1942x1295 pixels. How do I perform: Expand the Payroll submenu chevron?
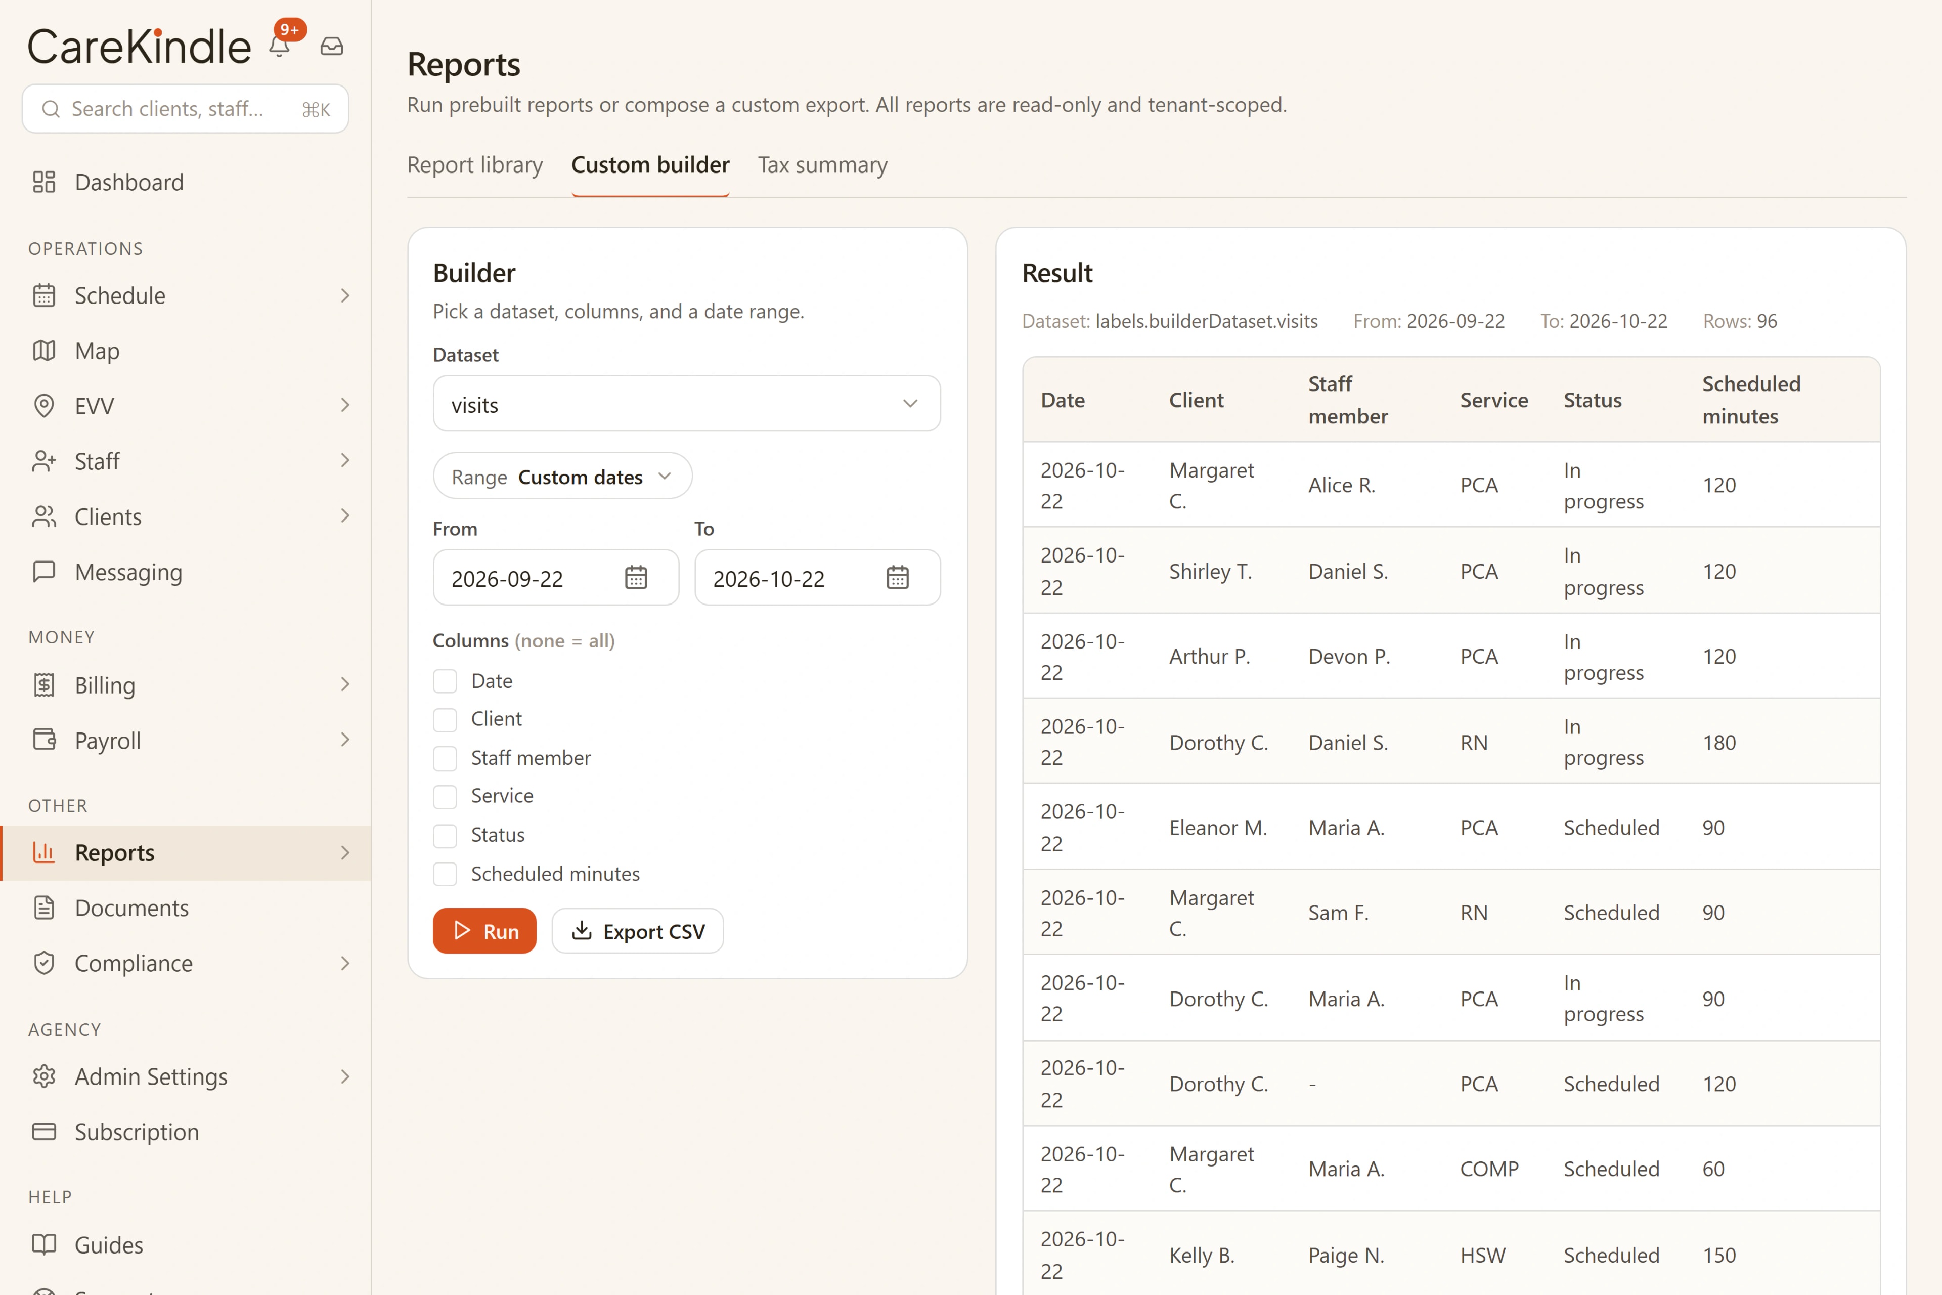pos(345,739)
